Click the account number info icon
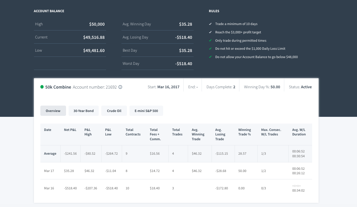Viewport: 357px width, 207px height. point(120,87)
